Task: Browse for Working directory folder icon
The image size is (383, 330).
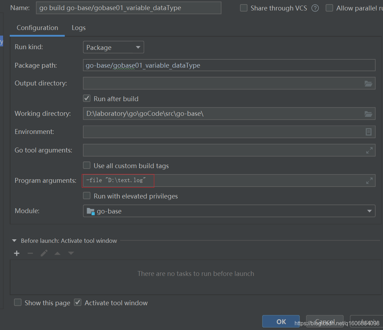Action: [x=368, y=114]
